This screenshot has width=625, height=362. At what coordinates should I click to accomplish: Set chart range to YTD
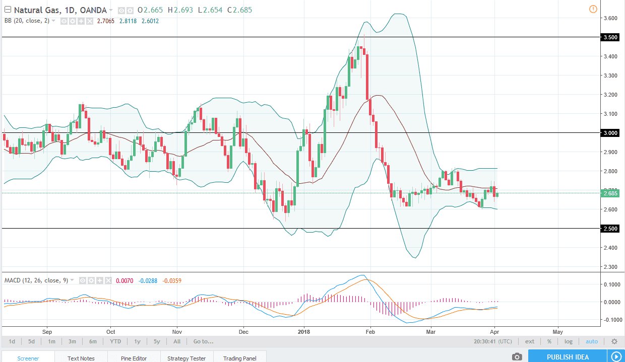pyautogui.click(x=115, y=341)
